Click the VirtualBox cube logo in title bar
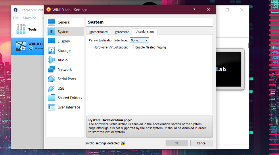 (16, 10)
